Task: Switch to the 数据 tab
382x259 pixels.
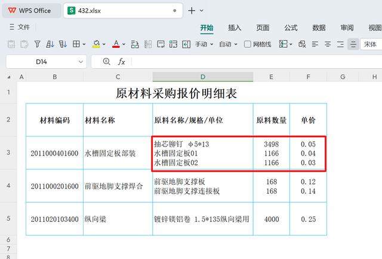Action: (319, 28)
